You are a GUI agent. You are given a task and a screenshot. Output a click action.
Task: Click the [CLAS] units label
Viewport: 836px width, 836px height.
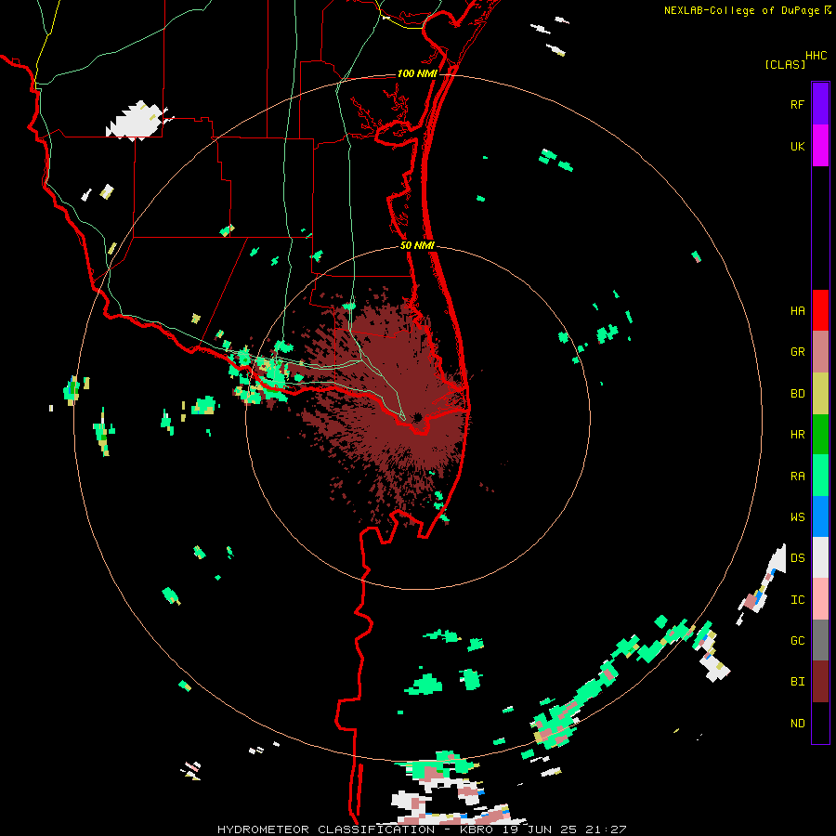785,65
